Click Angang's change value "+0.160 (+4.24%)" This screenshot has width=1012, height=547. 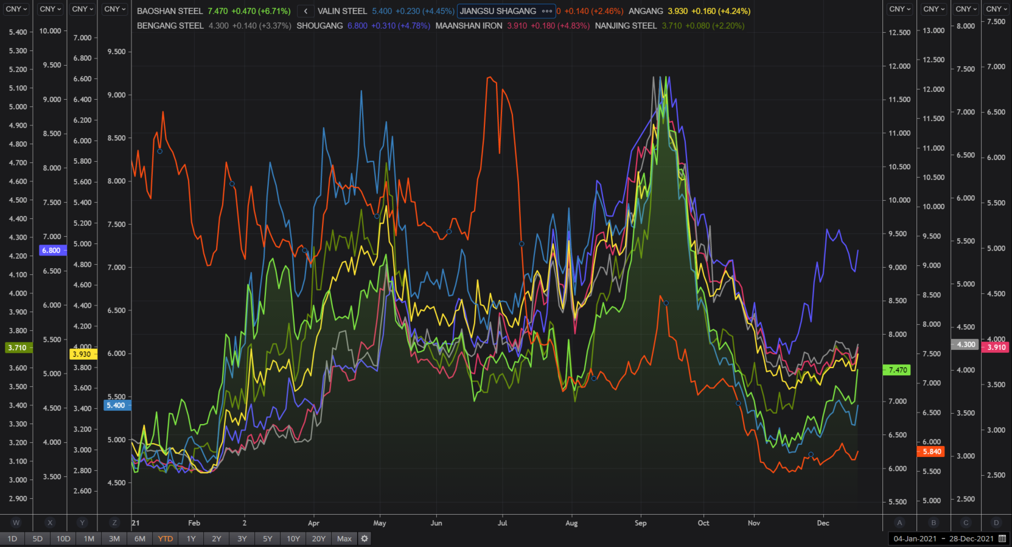tap(721, 11)
